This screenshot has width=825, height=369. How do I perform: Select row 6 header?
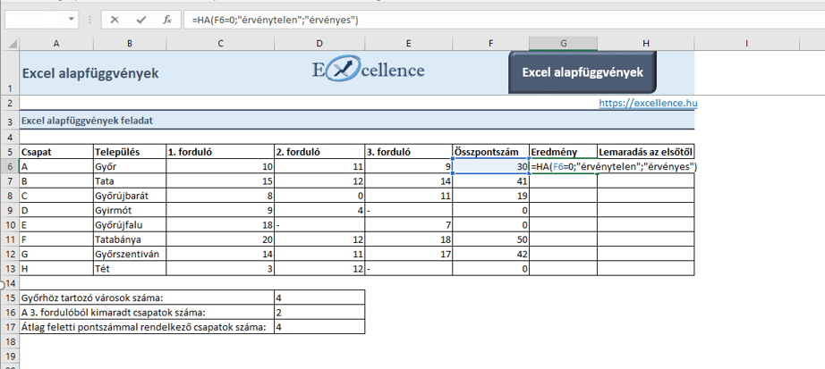[x=10, y=166]
